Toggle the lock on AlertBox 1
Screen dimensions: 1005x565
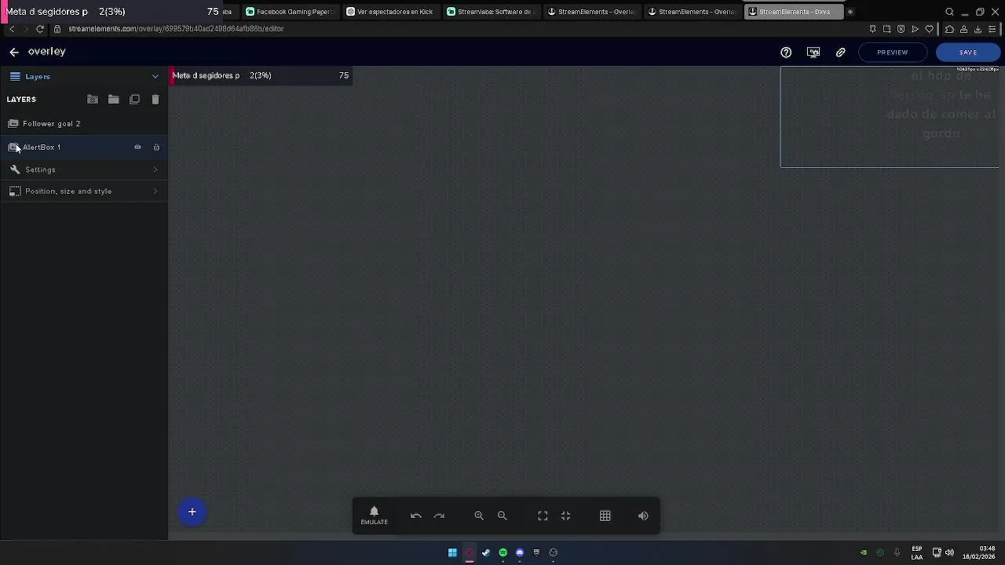point(156,148)
